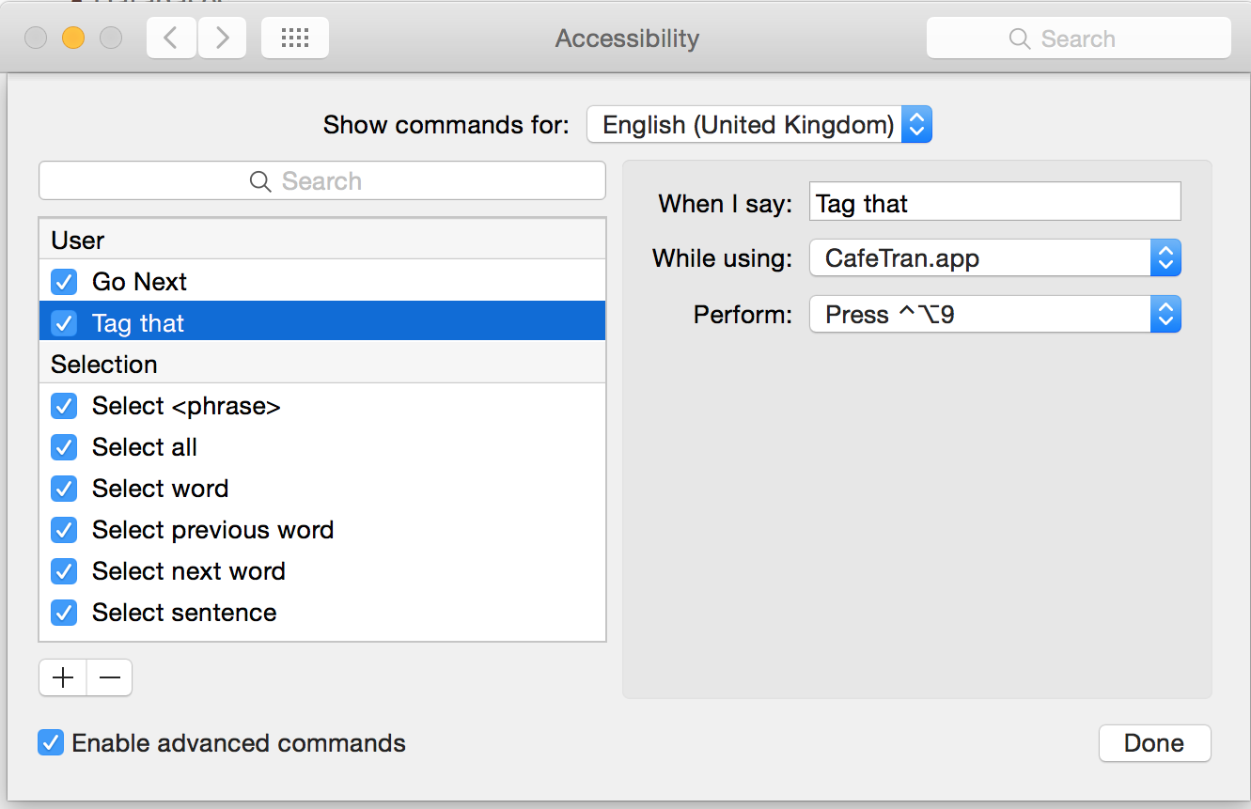Click the When I say text field
This screenshot has height=809, width=1251.
(x=994, y=202)
